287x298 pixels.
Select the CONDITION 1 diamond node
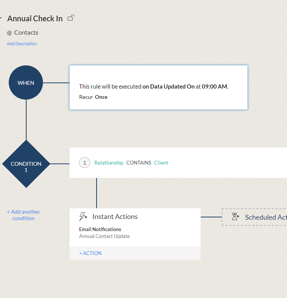[26, 164]
